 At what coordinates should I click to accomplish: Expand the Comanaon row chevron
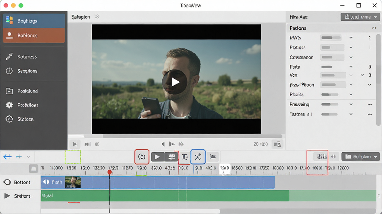pyautogui.click(x=351, y=58)
